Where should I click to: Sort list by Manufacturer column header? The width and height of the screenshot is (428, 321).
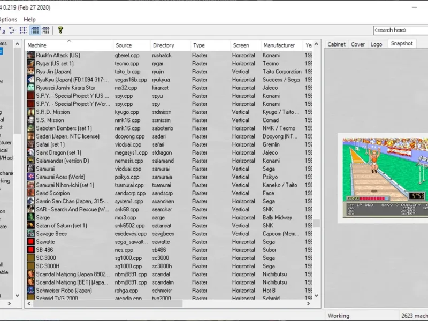pos(282,45)
